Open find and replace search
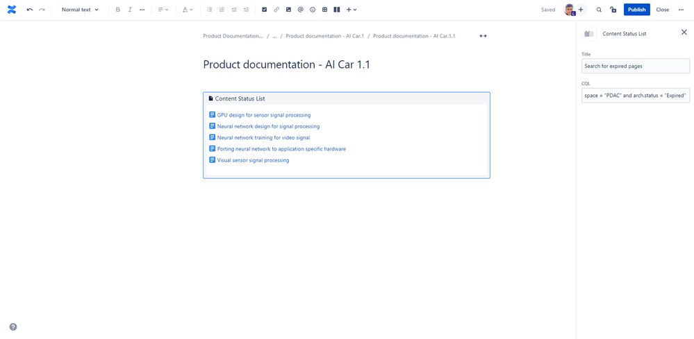The height and width of the screenshot is (339, 694). [x=600, y=10]
